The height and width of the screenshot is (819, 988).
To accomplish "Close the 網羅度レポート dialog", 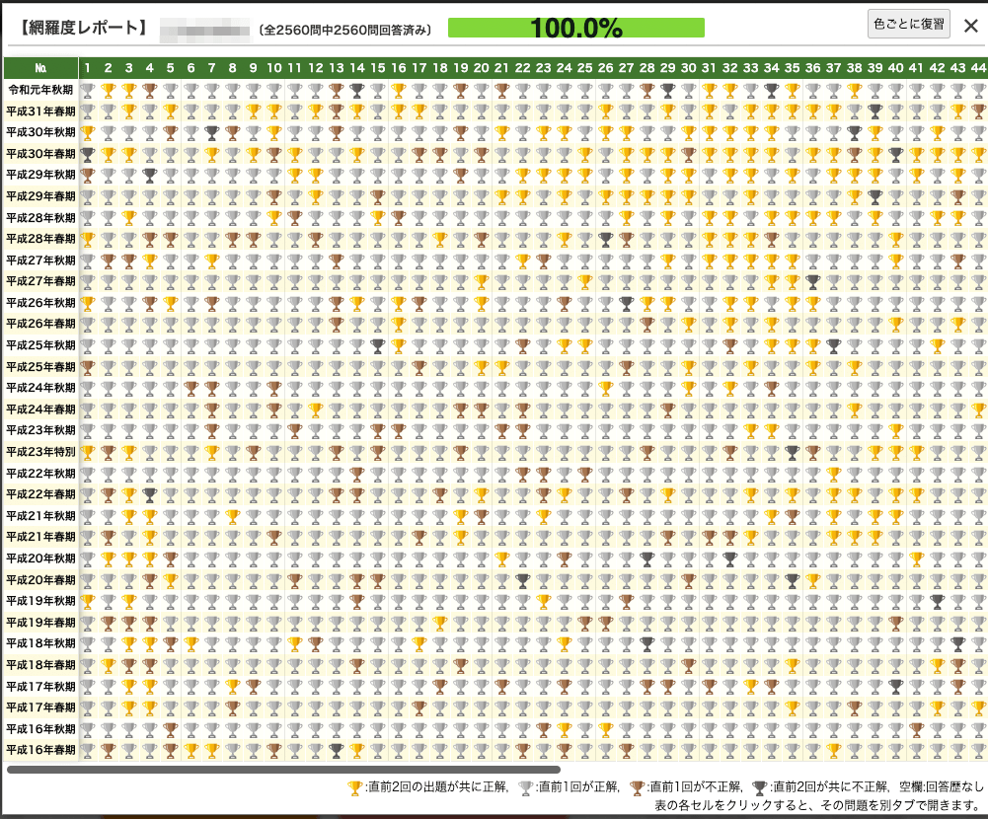I will 970,27.
